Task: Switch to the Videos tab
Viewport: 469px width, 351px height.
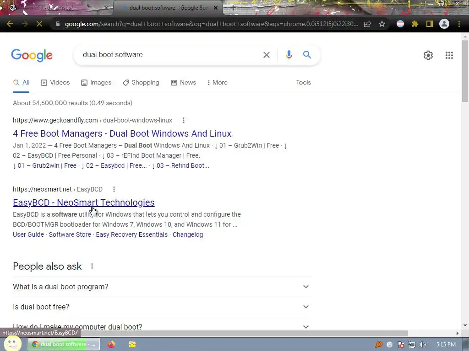Action: 55,83
